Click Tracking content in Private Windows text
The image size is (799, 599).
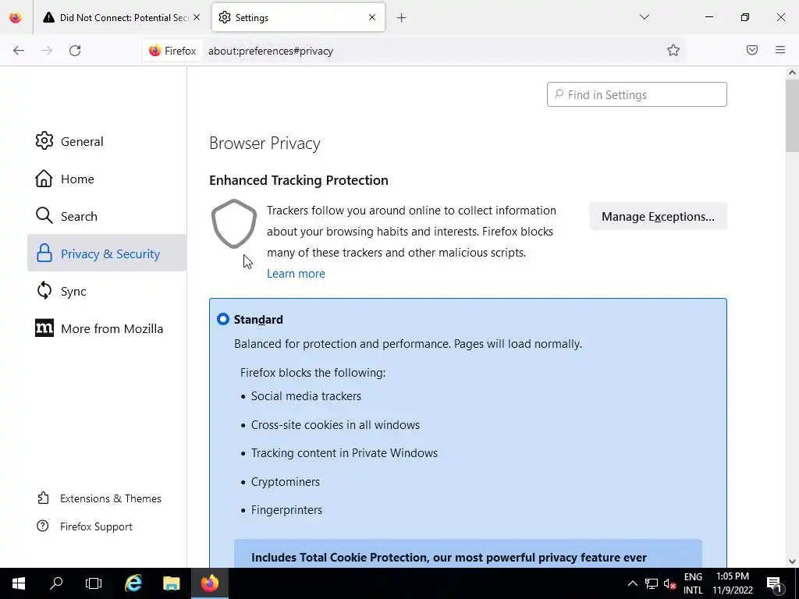tap(344, 453)
